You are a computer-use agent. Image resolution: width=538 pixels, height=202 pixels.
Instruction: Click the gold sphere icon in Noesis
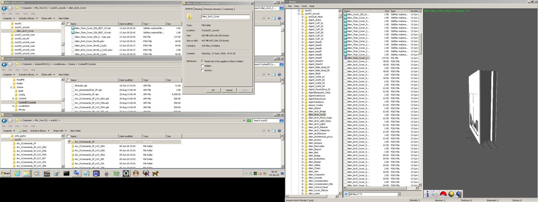(x=451, y=194)
